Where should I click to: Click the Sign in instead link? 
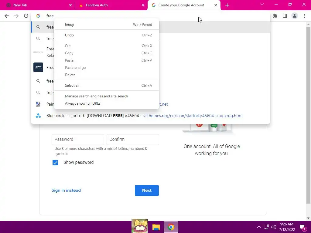(x=66, y=190)
